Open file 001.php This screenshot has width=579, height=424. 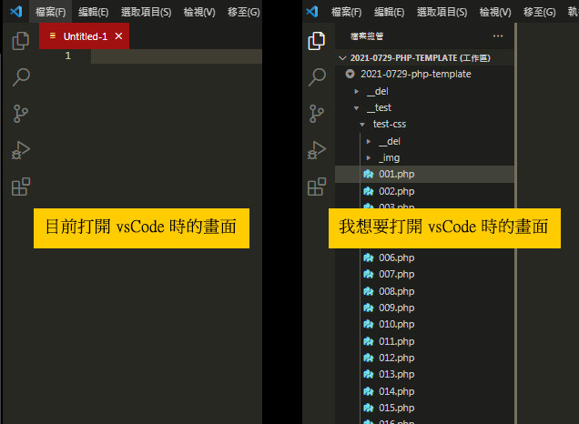(x=424, y=174)
